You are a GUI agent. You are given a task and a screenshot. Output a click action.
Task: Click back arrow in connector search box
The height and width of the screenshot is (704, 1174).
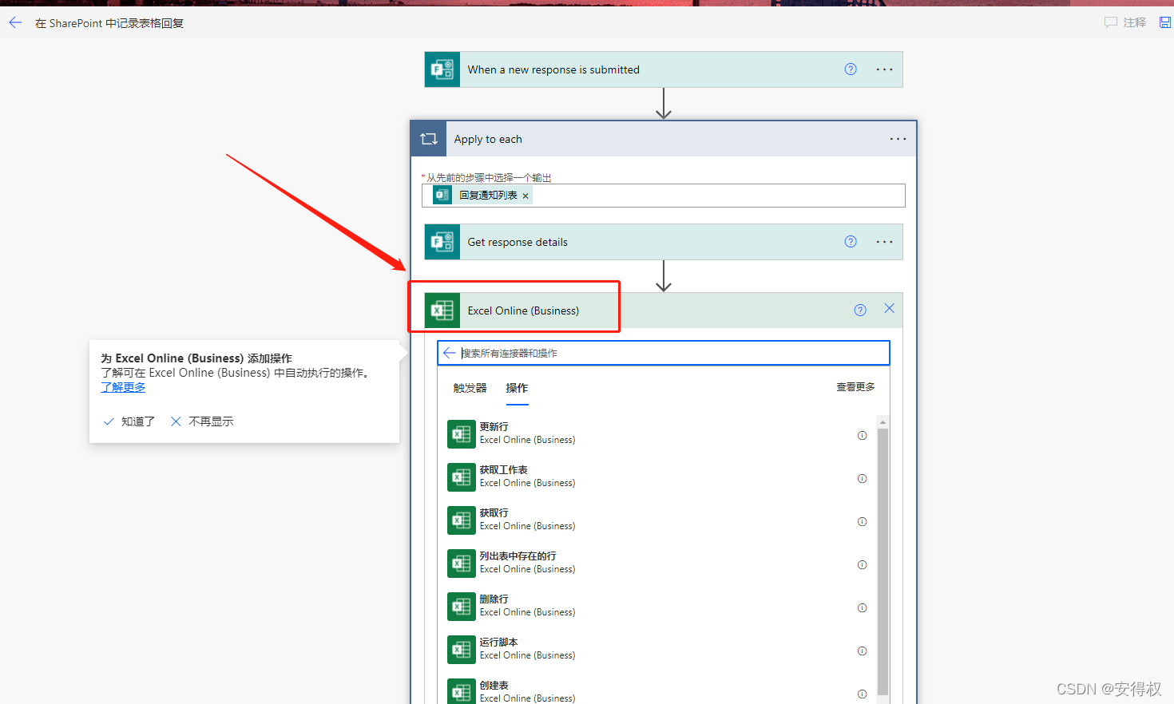click(x=450, y=353)
